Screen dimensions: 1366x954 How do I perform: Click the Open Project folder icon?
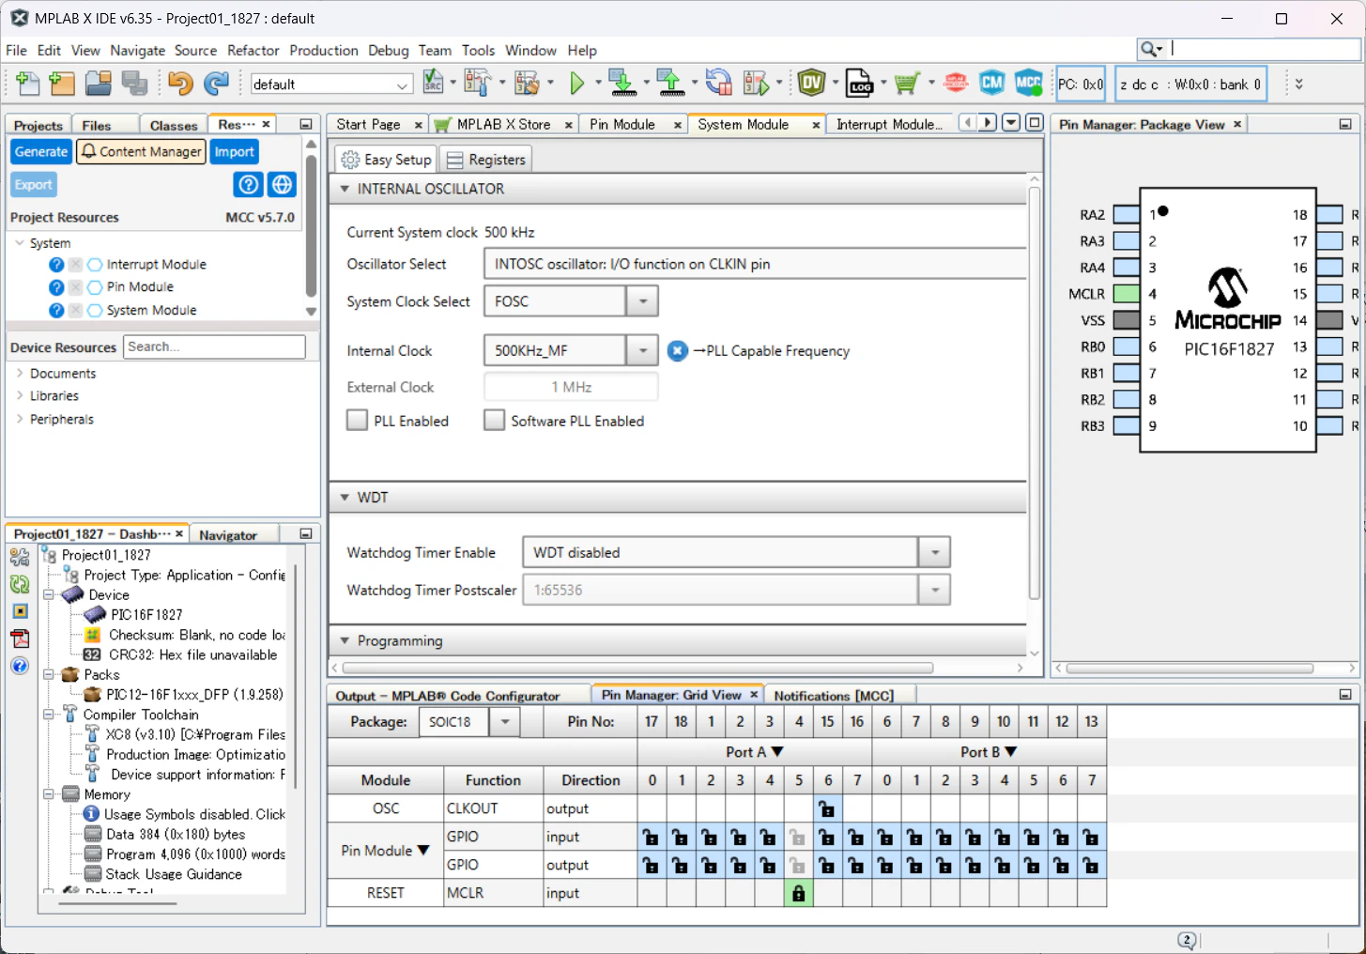coord(99,84)
